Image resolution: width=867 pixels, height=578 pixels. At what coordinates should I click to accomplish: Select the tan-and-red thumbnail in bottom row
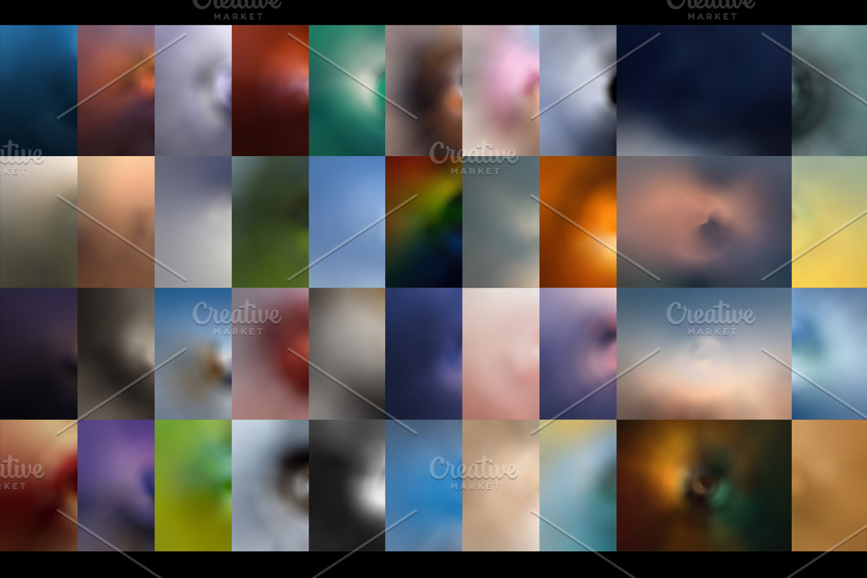click(x=38, y=486)
